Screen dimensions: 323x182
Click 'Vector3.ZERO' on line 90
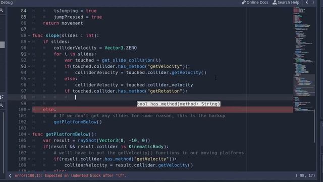point(121,48)
